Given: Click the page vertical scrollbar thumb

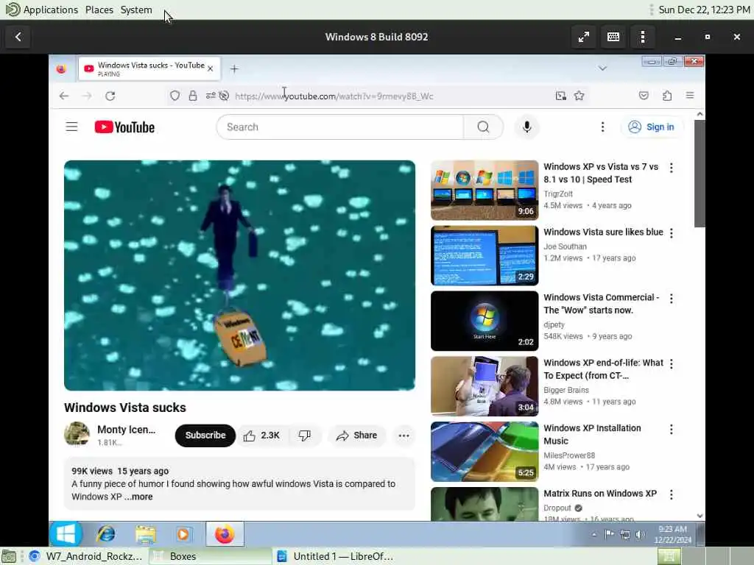Looking at the screenshot, I should pos(700,174).
